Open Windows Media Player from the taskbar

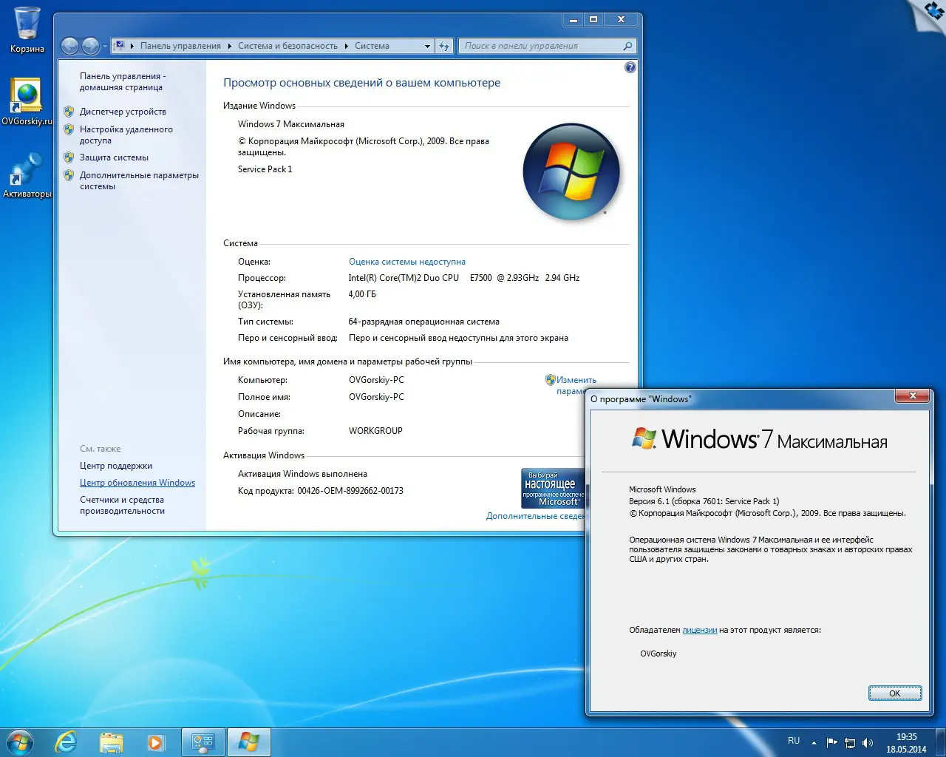pos(157,741)
